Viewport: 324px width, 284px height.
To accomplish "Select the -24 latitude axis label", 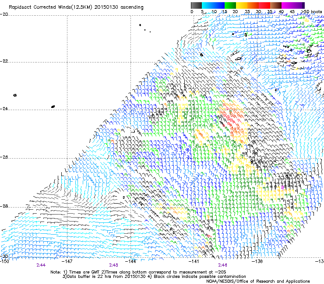I will pos(4,109).
